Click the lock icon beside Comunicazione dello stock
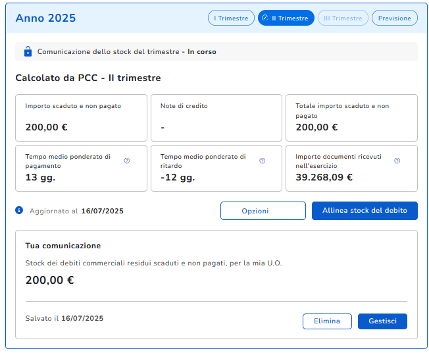429x355 pixels. coord(28,51)
